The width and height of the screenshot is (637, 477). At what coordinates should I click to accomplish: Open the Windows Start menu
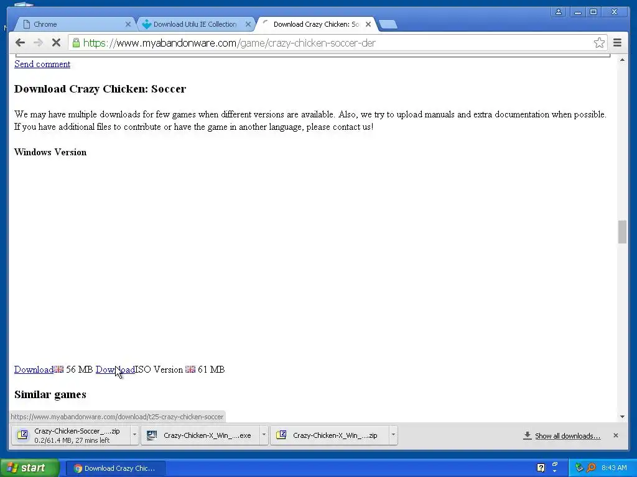point(30,468)
